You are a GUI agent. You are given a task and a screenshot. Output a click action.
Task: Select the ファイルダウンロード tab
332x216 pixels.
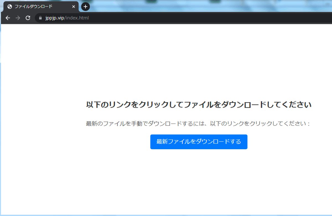(39, 6)
